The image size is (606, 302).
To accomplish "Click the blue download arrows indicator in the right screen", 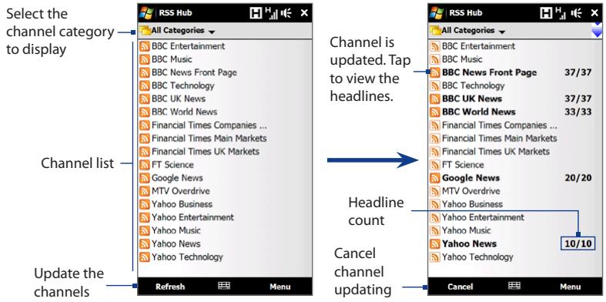I will coord(597,30).
